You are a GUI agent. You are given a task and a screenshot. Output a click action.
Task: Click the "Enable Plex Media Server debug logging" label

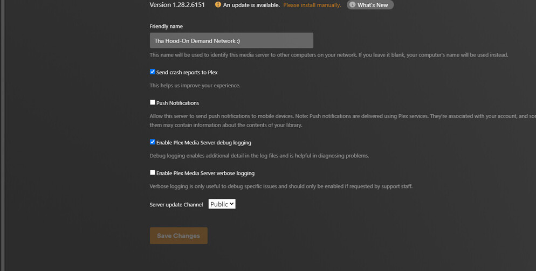pyautogui.click(x=203, y=143)
